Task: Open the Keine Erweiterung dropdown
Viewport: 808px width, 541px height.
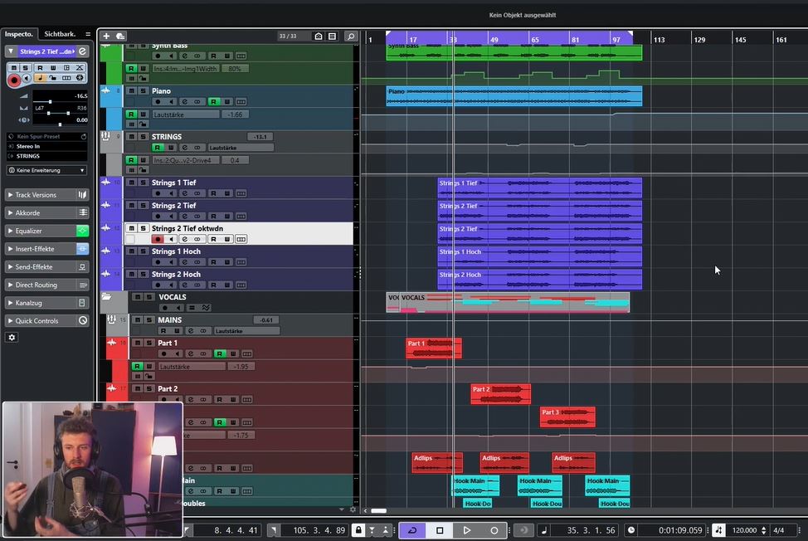Action: (47, 170)
